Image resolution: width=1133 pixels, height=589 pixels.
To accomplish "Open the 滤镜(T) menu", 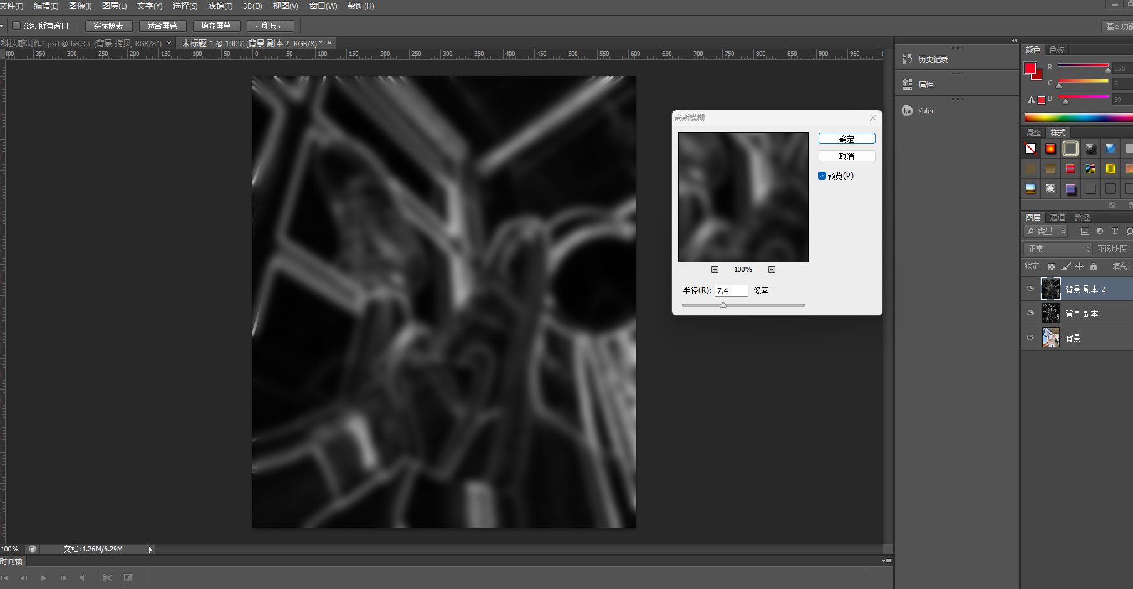I will [220, 6].
